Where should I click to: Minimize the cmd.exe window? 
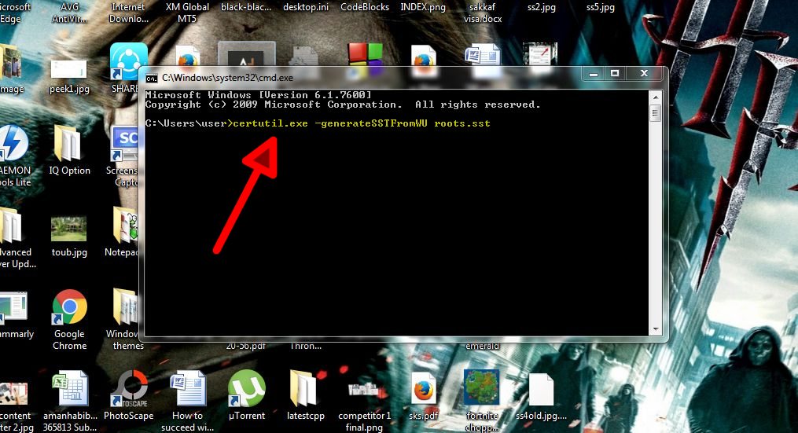(x=594, y=74)
